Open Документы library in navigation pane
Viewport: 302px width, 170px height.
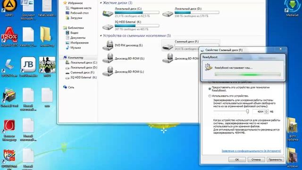(x=77, y=38)
